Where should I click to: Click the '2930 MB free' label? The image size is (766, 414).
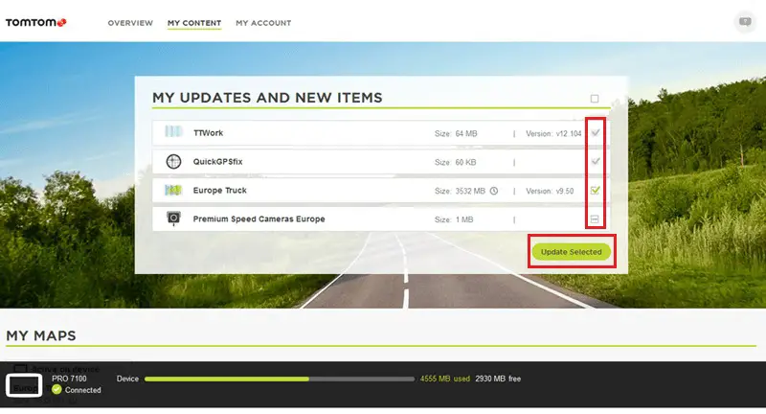click(x=498, y=379)
